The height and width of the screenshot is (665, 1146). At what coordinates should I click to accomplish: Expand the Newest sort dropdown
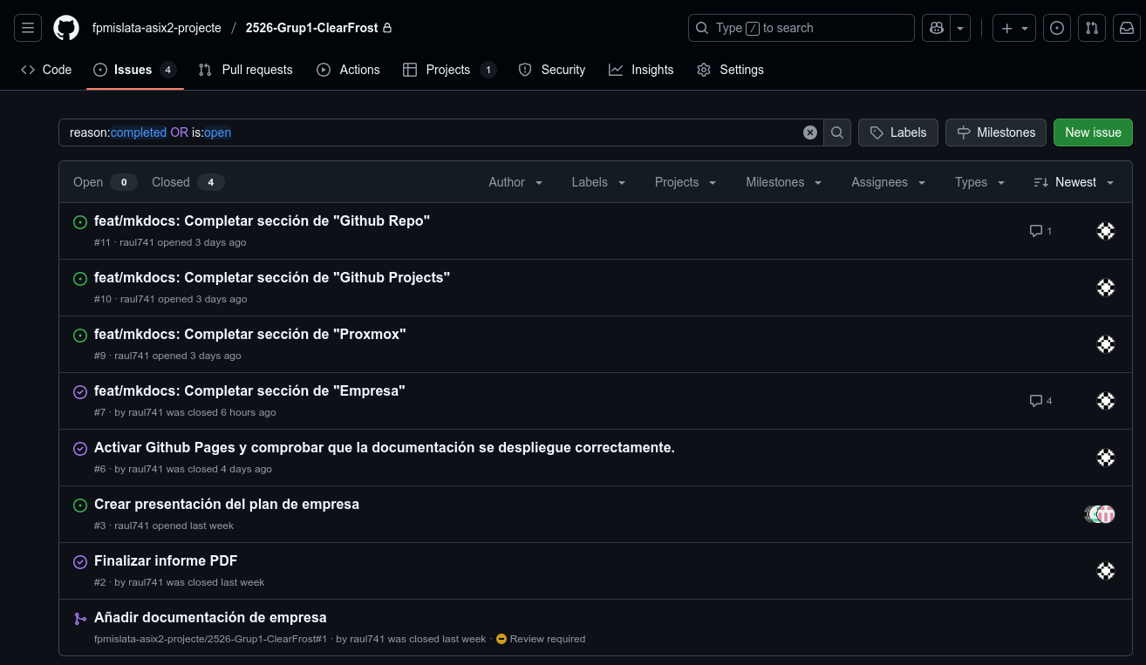coord(1072,182)
